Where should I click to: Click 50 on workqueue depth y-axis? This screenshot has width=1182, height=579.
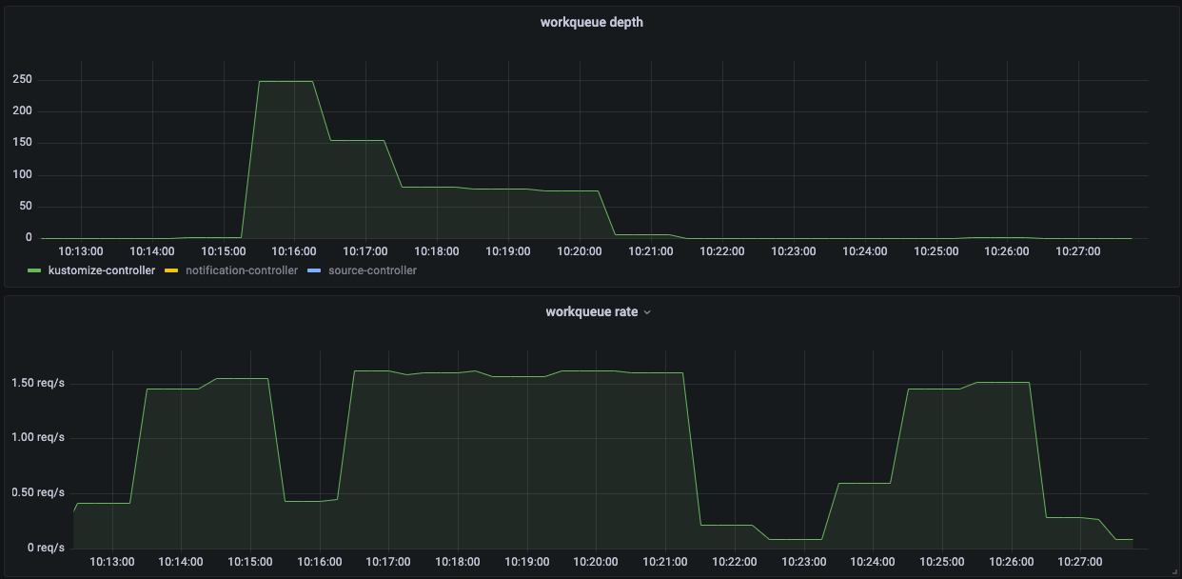26,206
